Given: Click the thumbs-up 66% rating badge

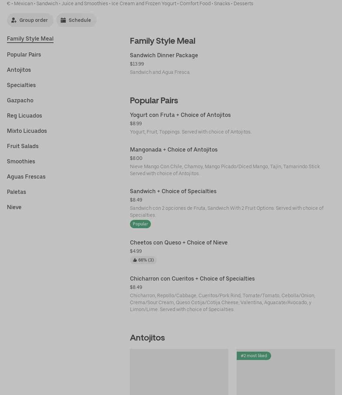Looking at the screenshot, I should (x=143, y=260).
